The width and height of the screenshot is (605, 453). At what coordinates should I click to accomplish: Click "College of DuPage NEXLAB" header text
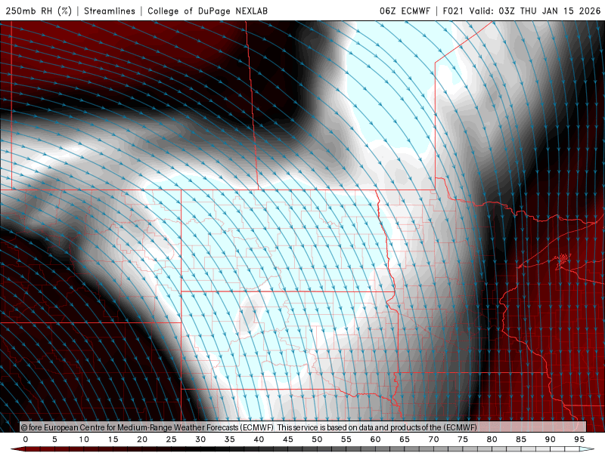[207, 11]
